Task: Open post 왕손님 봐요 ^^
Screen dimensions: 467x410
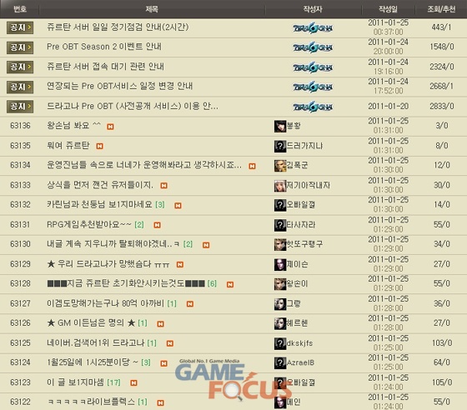Action: [74, 125]
